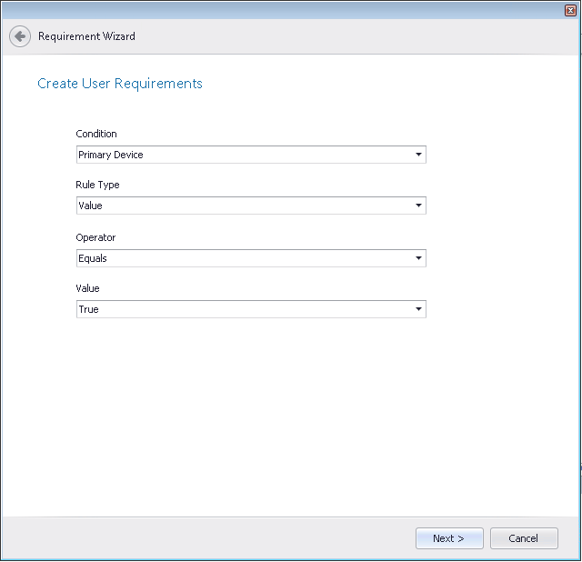The height and width of the screenshot is (562, 582).
Task: Click the Value label above True
Action: click(x=87, y=288)
